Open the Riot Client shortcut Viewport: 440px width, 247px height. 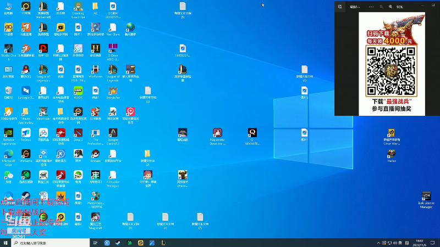(x=113, y=30)
